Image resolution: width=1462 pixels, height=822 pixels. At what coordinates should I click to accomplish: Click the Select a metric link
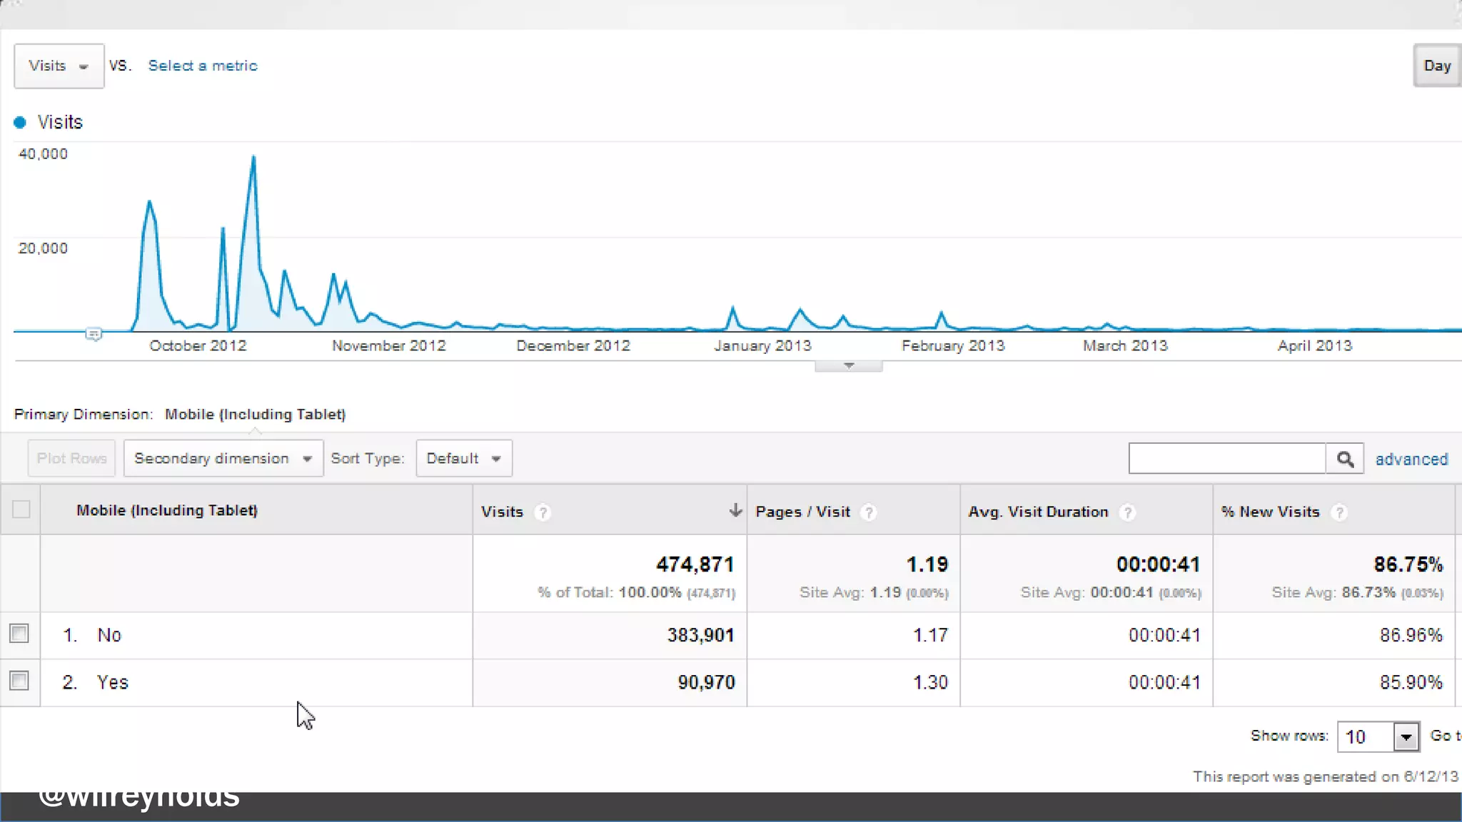[x=203, y=66]
